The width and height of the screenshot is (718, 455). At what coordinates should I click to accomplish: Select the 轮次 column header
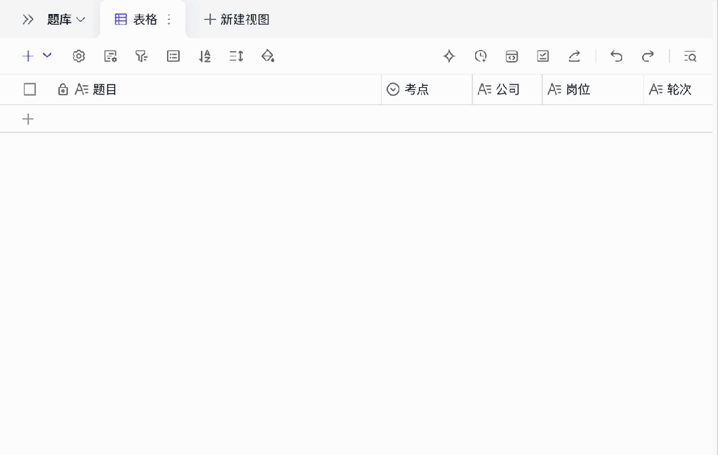(x=678, y=89)
